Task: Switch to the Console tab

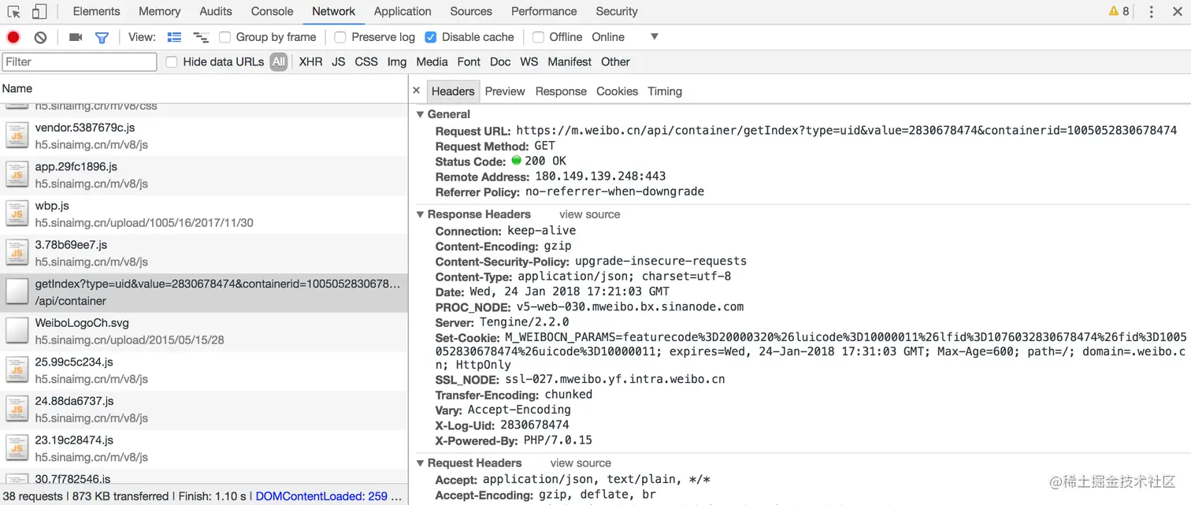Action: 273,11
